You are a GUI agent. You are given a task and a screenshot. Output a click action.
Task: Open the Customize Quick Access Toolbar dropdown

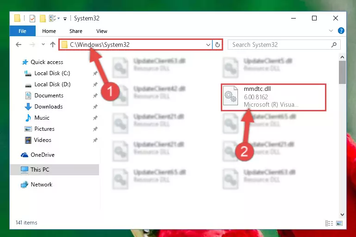(65, 19)
